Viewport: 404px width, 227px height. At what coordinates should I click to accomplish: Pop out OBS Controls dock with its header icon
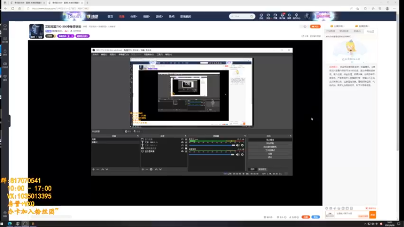click(291, 136)
